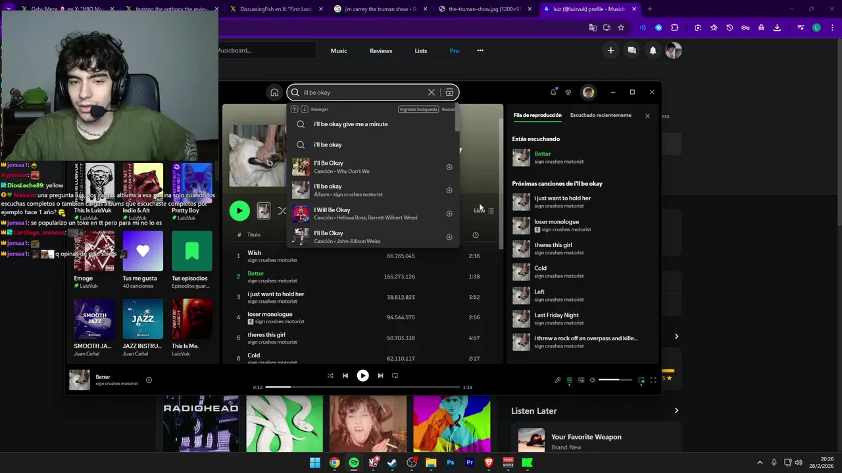Image resolution: width=842 pixels, height=473 pixels.
Task: Open the Tus episodios tile
Action: tap(192, 259)
